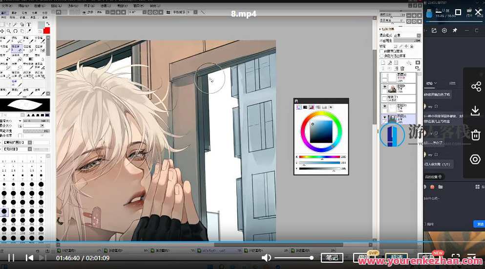
Task: Click the color wheel mode icon in color panel
Action: (x=299, y=107)
